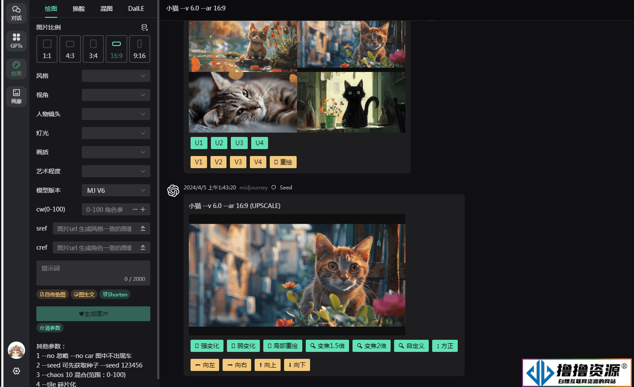
Task: Open the 画质 quality dropdown
Action: click(116, 152)
